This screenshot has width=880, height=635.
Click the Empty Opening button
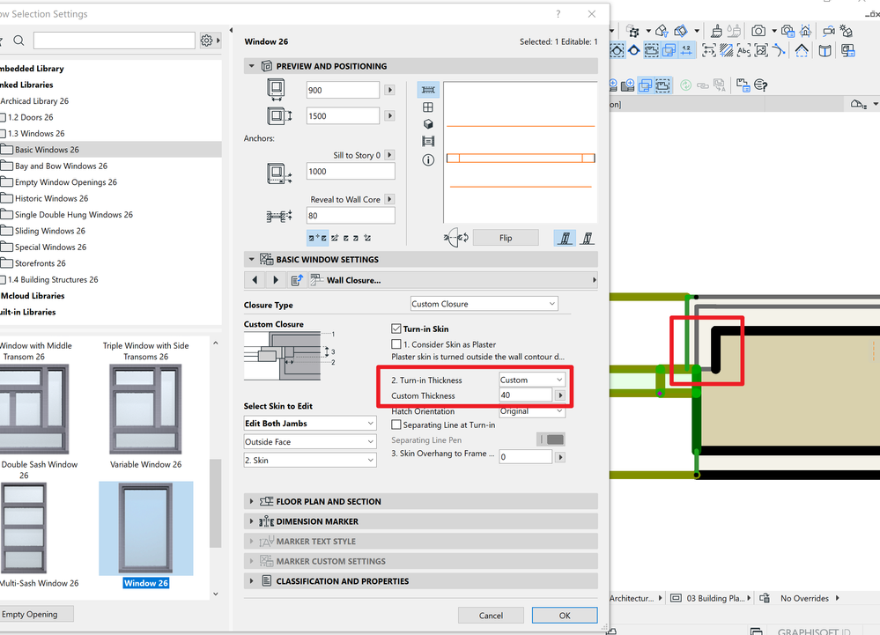[31, 614]
